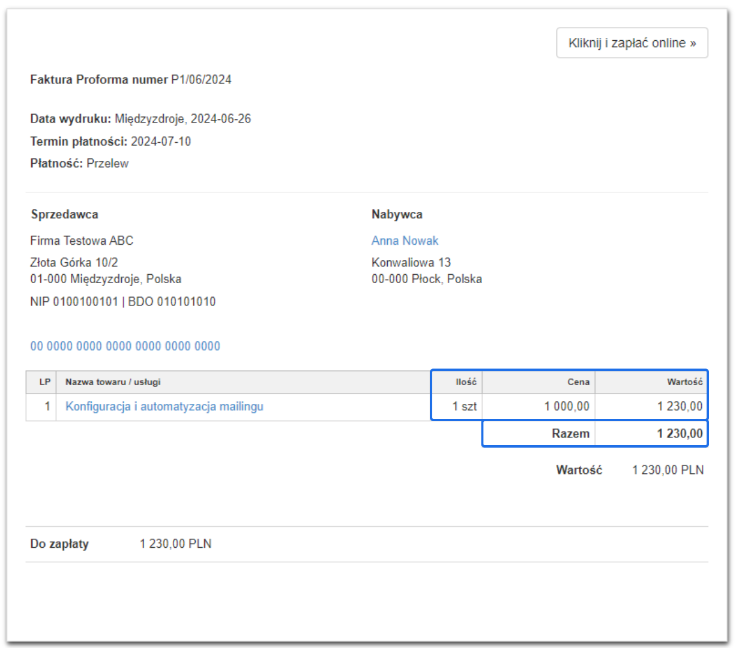Viewport: 739px width, 648px height.
Task: Open 'Konfiguracja i automatyzacja mailingu' item link
Action: click(x=164, y=406)
